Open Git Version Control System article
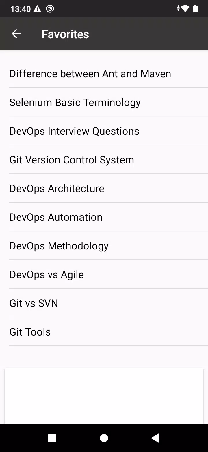Viewport: 208px width, 452px height. [x=104, y=160]
